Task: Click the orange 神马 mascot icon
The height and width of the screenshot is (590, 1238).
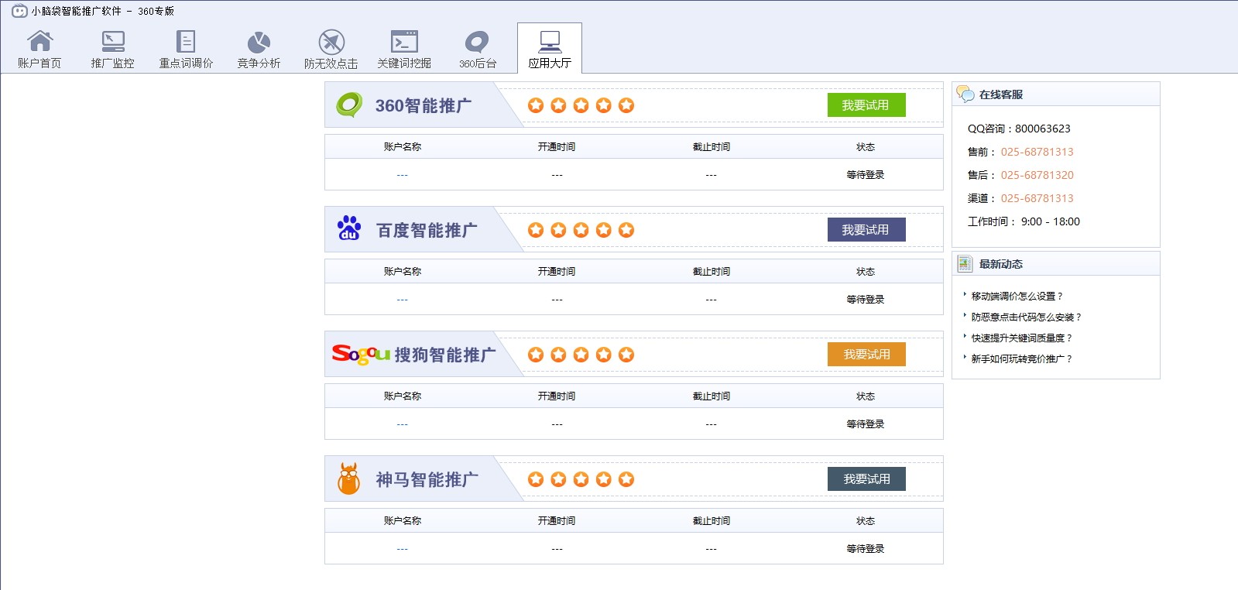Action: (349, 479)
